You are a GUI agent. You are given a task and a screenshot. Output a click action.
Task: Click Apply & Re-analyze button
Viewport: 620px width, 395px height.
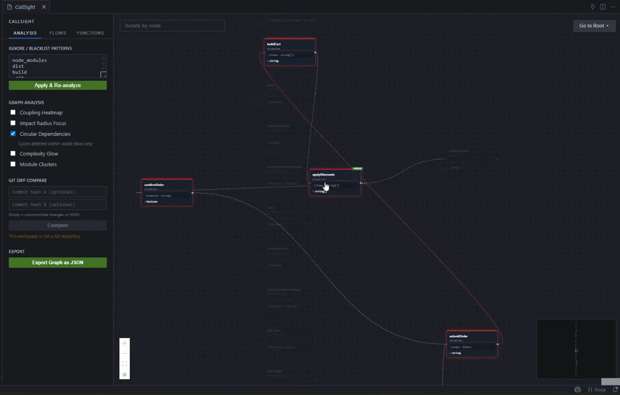pyautogui.click(x=58, y=85)
